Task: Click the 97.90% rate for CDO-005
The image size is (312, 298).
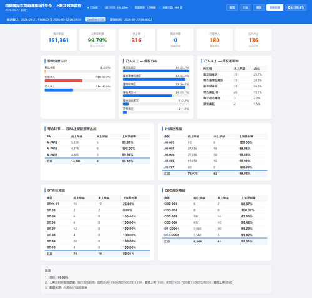Action: point(247,216)
